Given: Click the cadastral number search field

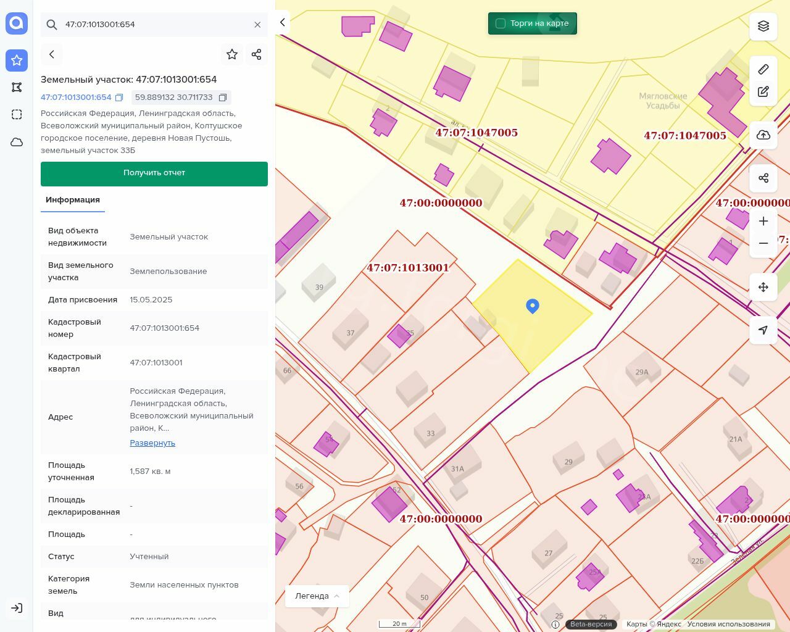Looking at the screenshot, I should pyautogui.click(x=154, y=25).
